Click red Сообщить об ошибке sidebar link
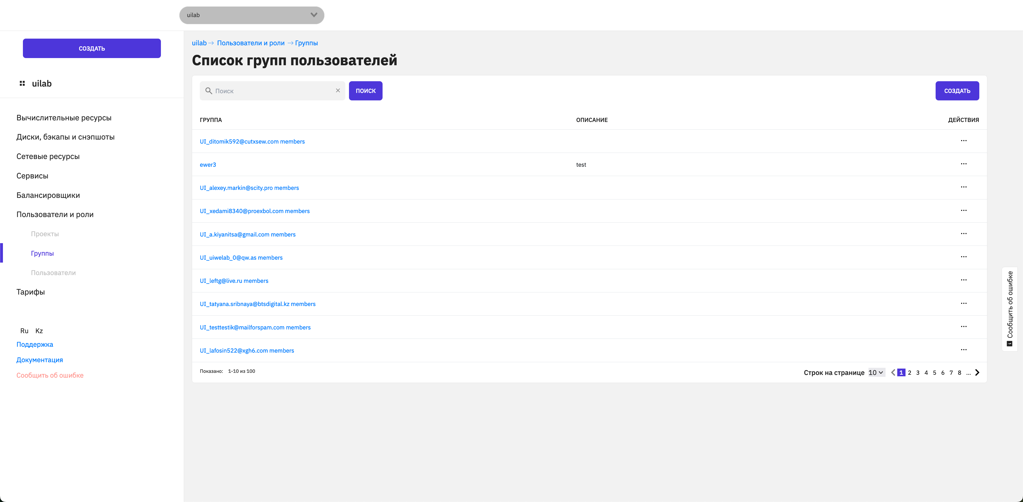 50,376
